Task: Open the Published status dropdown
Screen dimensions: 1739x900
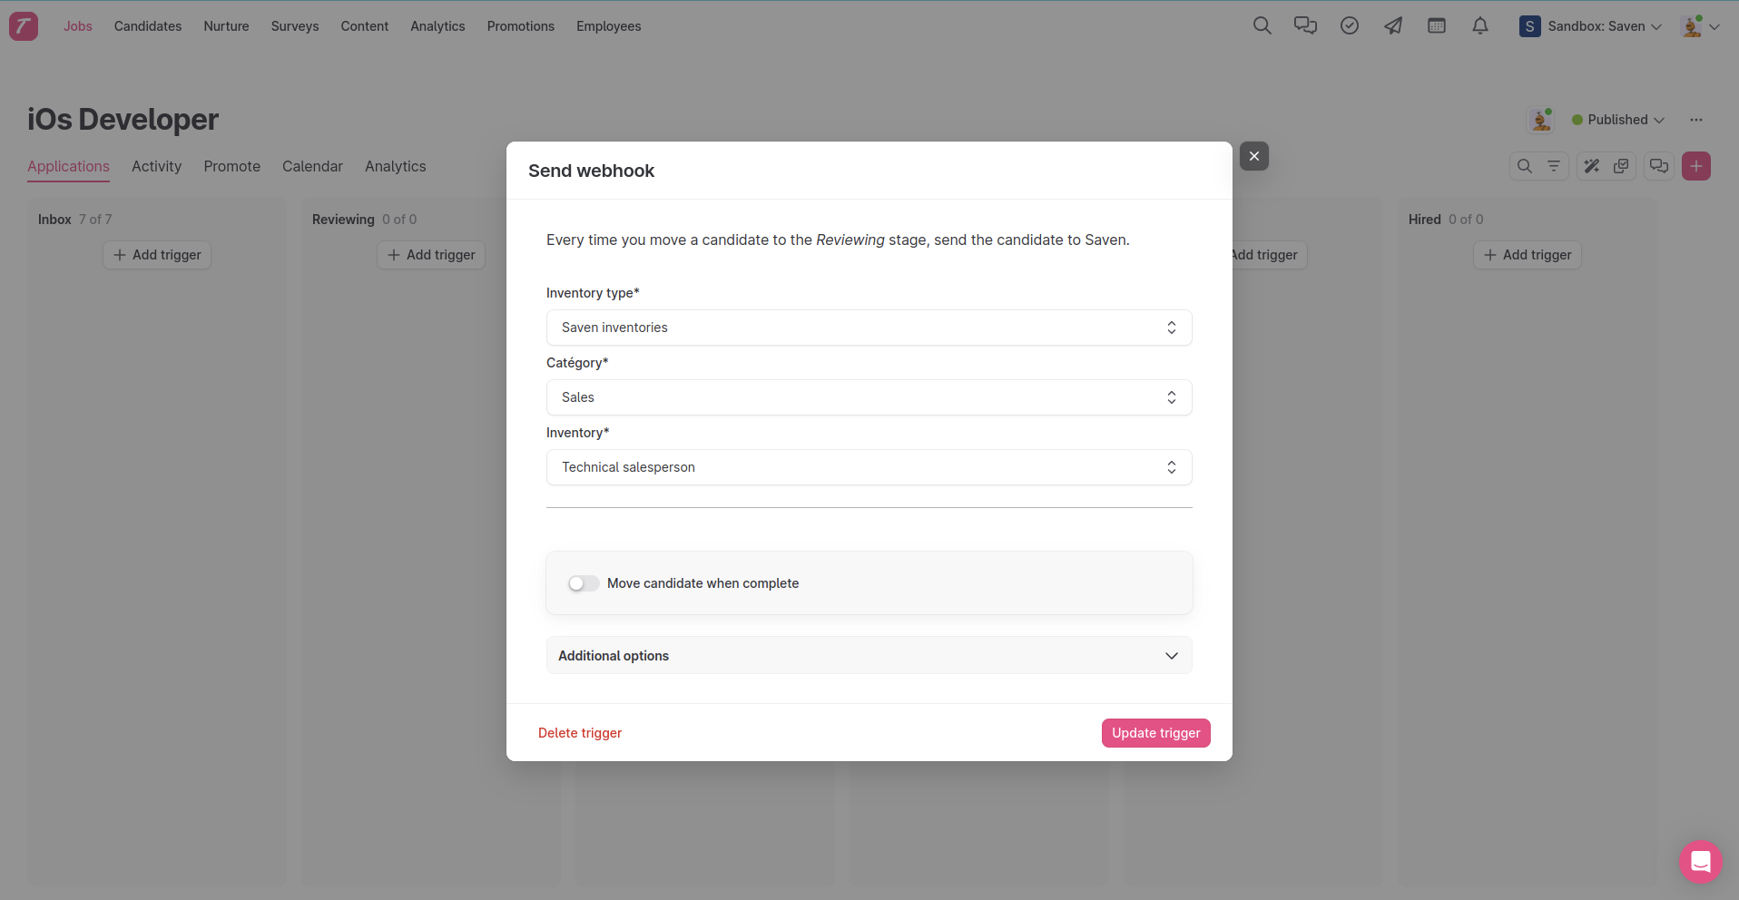Action: [1618, 120]
